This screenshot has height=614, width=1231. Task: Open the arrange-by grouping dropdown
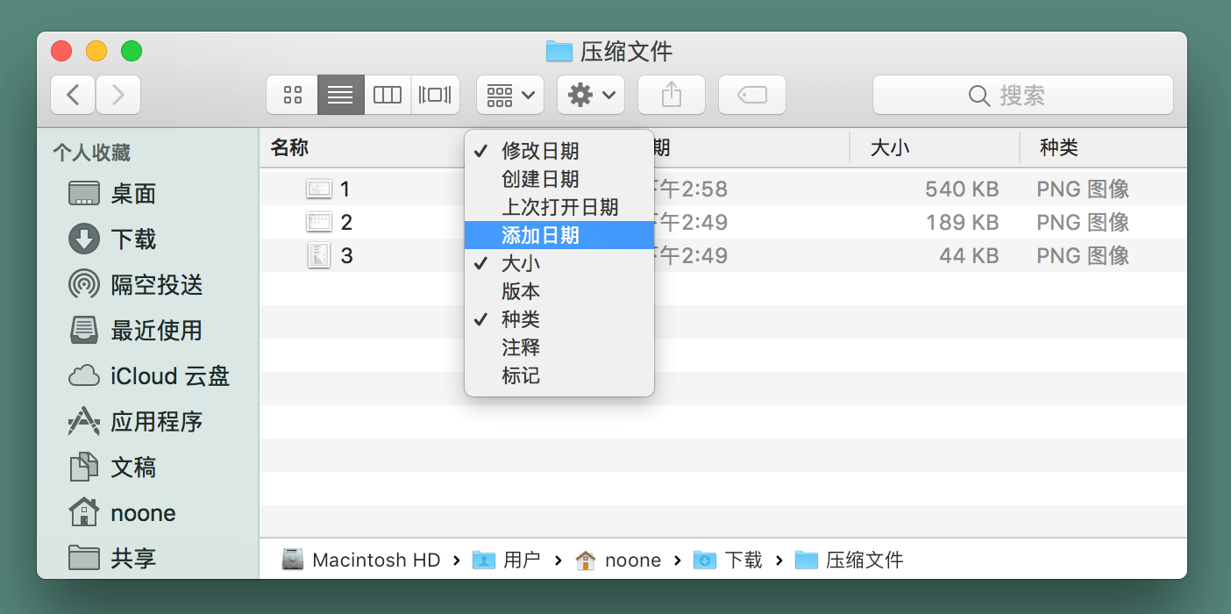(x=510, y=95)
